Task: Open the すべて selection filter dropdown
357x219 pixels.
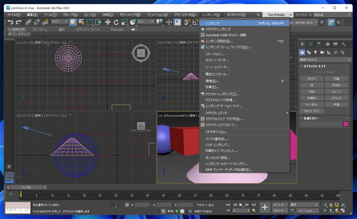Action: [59, 21]
